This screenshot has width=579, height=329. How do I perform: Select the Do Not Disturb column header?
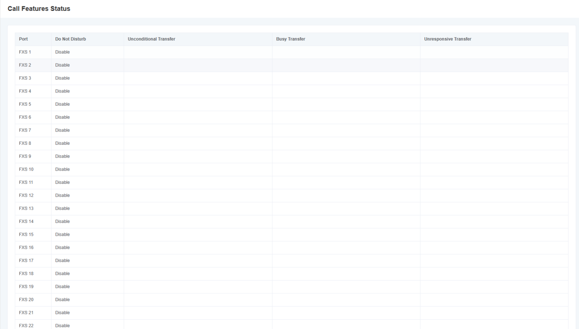click(x=70, y=39)
